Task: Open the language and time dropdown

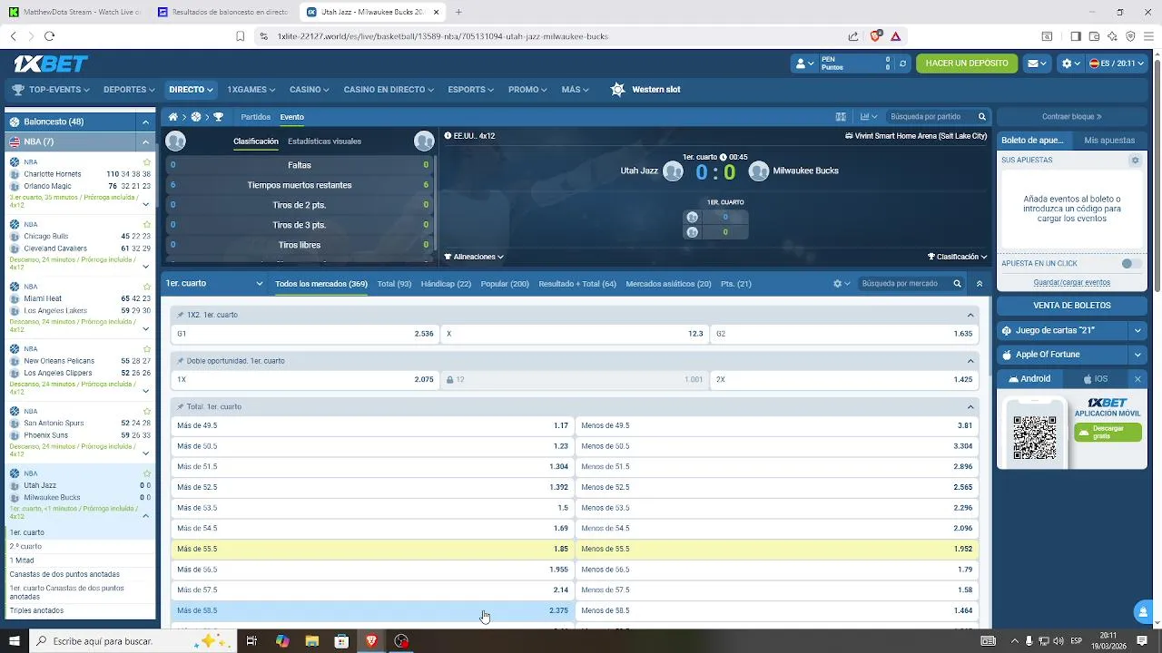Action: (x=1117, y=63)
